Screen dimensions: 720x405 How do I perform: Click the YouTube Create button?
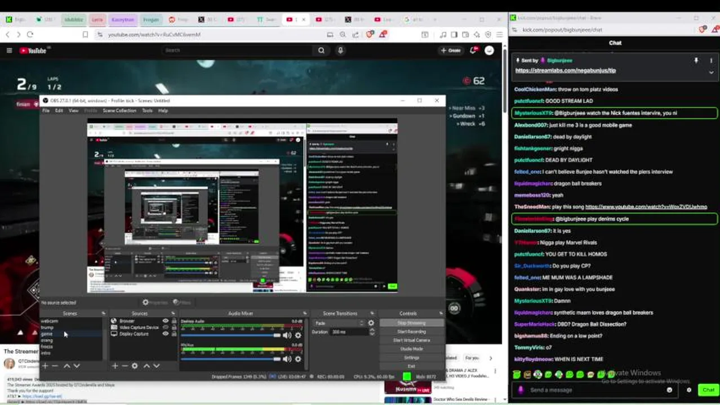click(x=451, y=50)
